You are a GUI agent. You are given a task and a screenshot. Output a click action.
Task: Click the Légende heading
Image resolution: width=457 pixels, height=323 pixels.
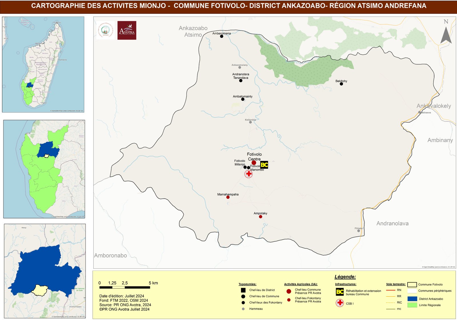click(345, 277)
